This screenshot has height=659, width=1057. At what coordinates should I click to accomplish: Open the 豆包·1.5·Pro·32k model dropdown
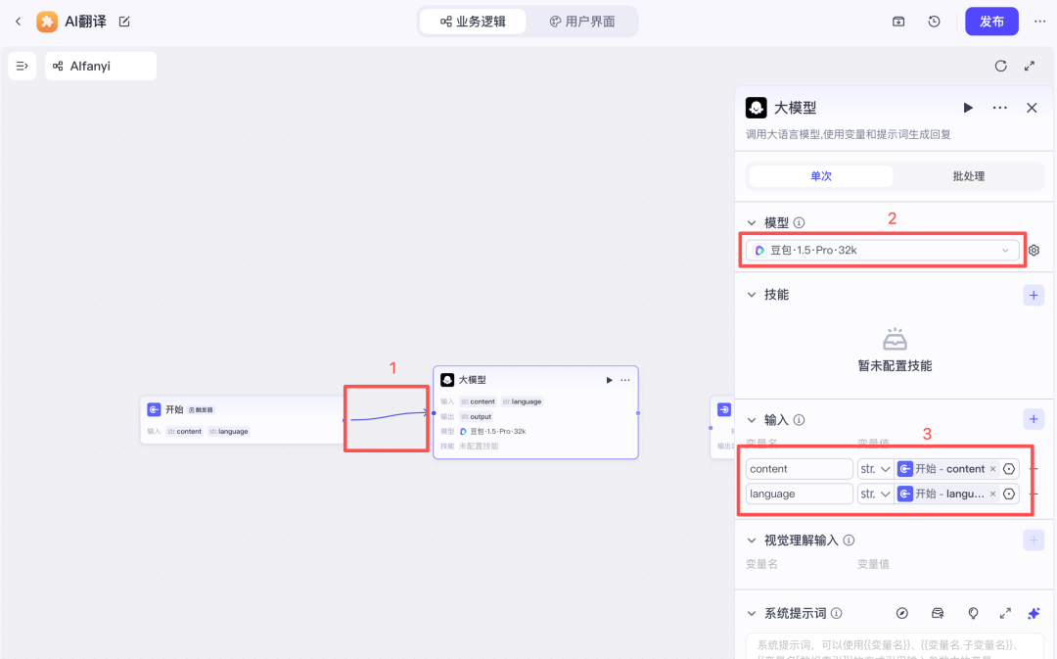[883, 251]
